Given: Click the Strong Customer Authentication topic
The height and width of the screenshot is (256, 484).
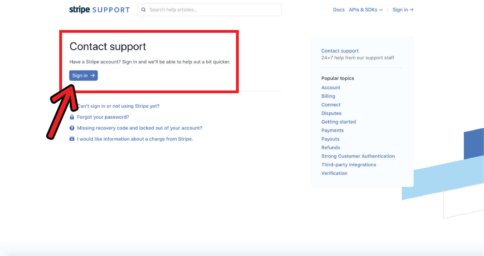Looking at the screenshot, I should pos(358,156).
